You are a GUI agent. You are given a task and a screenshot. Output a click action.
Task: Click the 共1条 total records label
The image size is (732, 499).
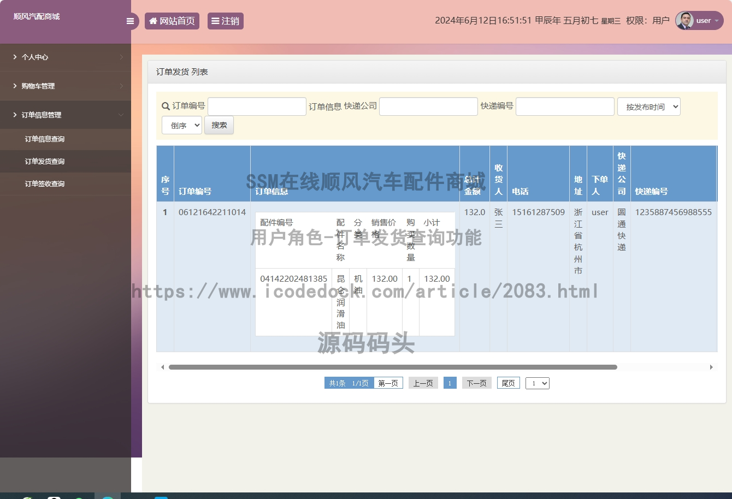pos(337,383)
